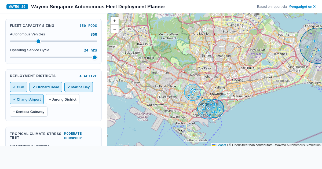The width and height of the screenshot is (322, 169).
Task: Click the "Tropical Climate Stress Test" heading
Action: pos(36,135)
